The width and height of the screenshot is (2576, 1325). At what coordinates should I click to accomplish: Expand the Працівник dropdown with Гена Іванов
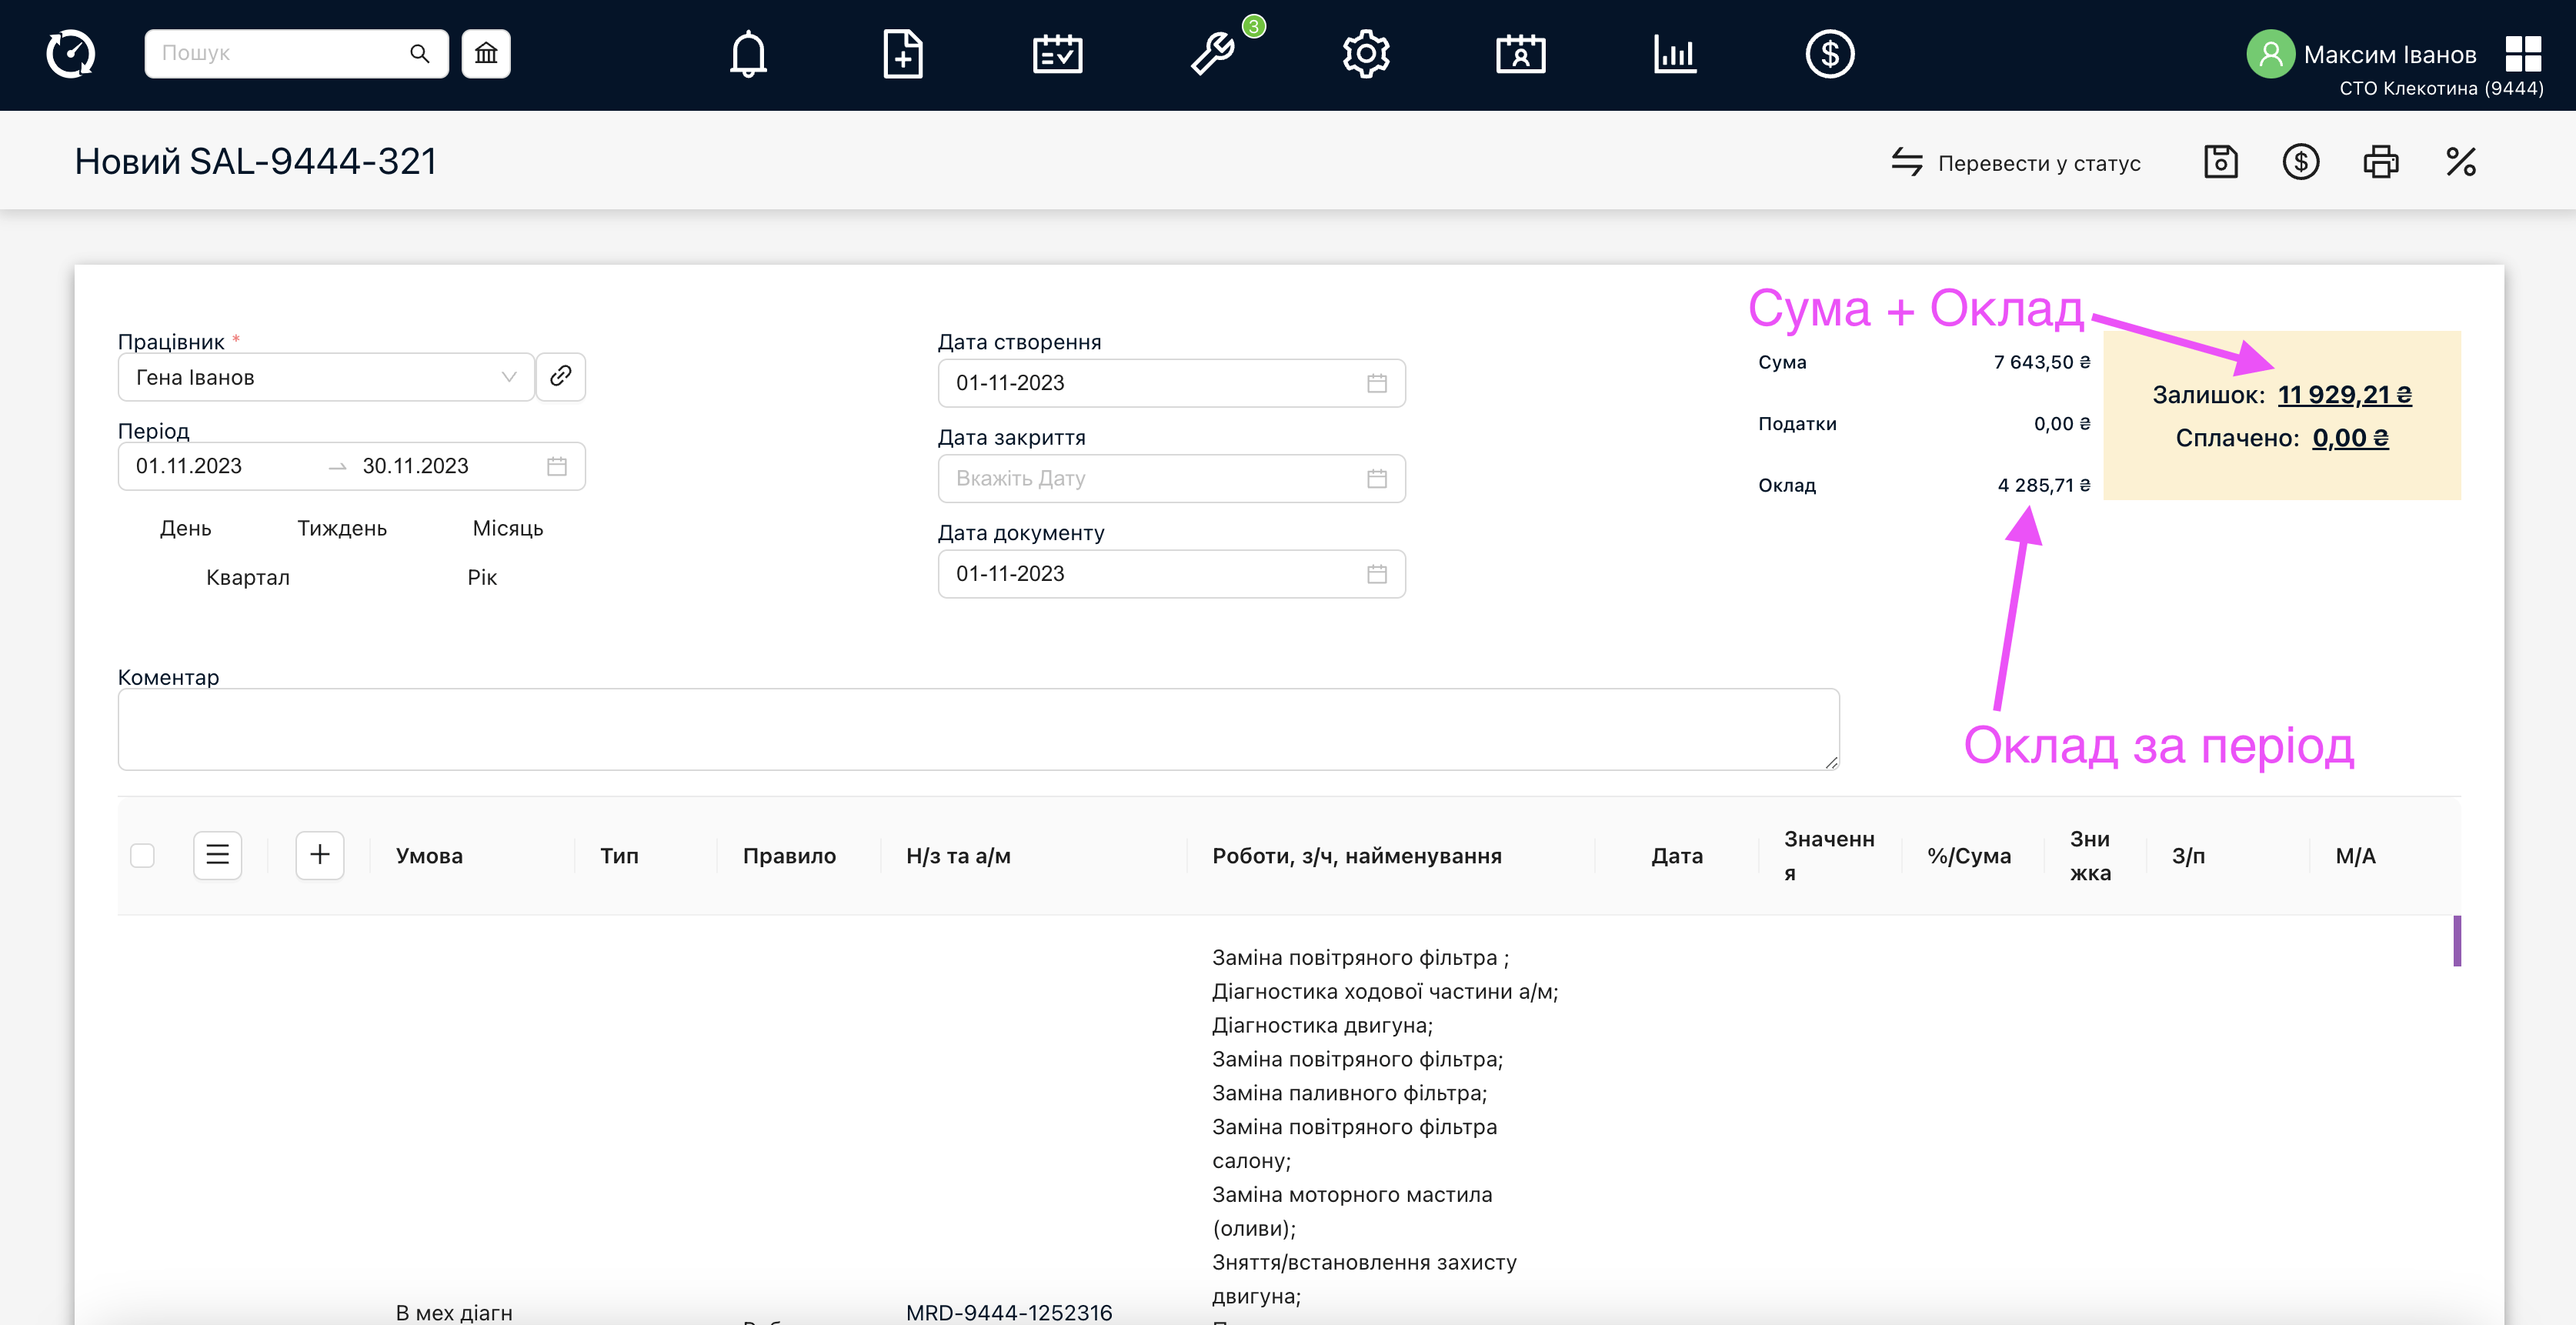pyautogui.click(x=325, y=377)
